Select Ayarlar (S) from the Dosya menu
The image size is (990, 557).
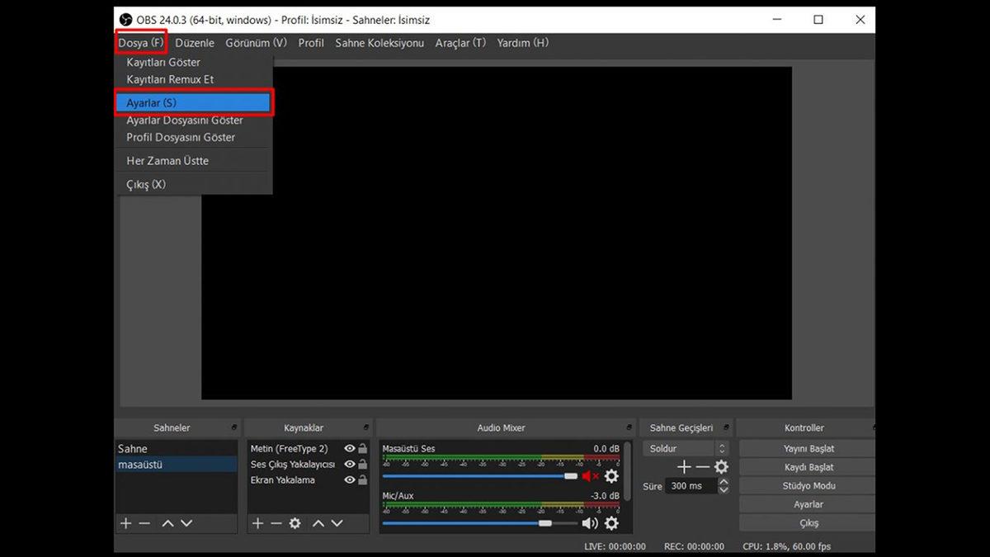tap(153, 101)
